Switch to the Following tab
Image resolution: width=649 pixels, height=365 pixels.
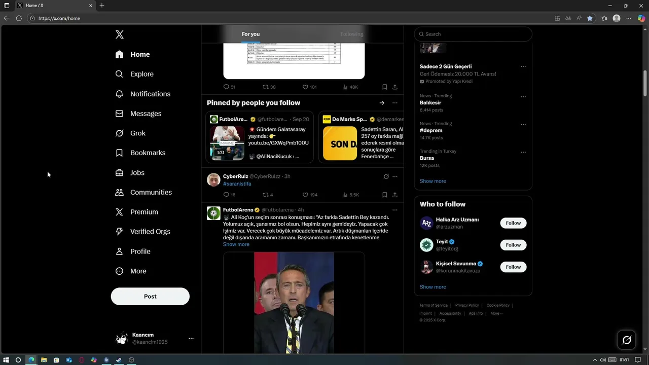click(351, 34)
